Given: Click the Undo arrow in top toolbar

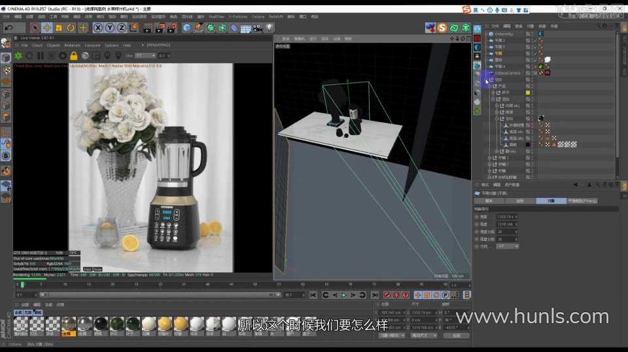Looking at the screenshot, I should click(x=9, y=27).
